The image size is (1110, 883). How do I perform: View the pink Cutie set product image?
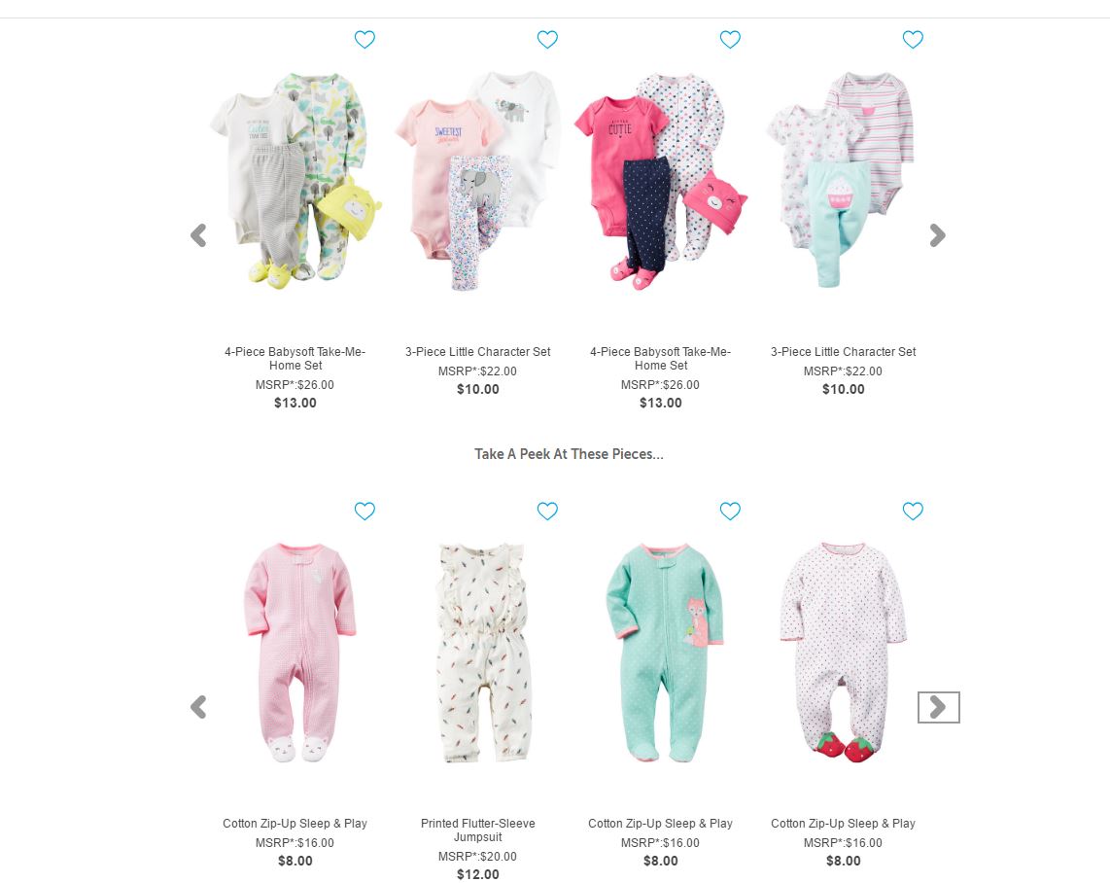[661, 181]
